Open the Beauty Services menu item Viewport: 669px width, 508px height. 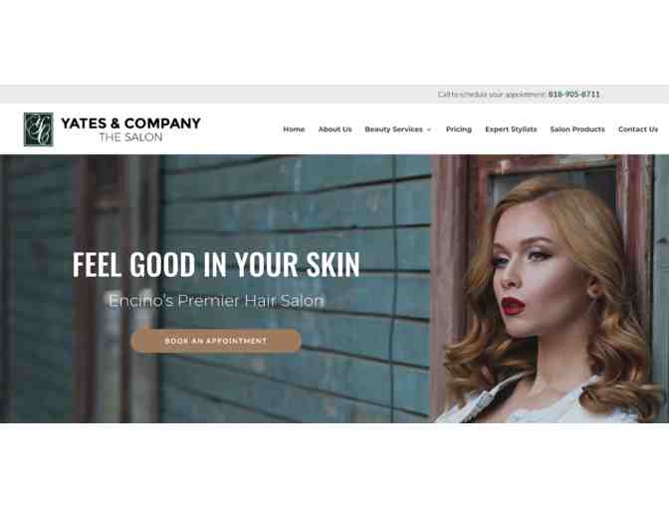pos(393,129)
